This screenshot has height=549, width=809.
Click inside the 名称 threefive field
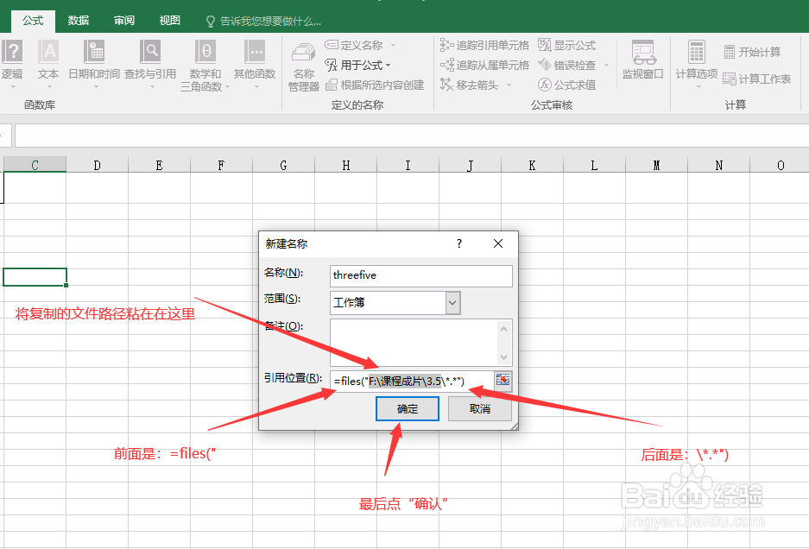click(420, 276)
